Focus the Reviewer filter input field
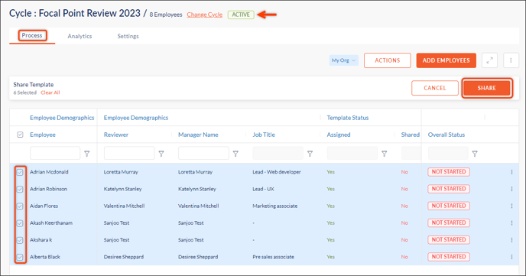Screen dimensions: 526x276 [129, 153]
